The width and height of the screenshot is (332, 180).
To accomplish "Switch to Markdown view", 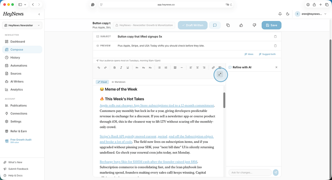I will click(119, 82).
